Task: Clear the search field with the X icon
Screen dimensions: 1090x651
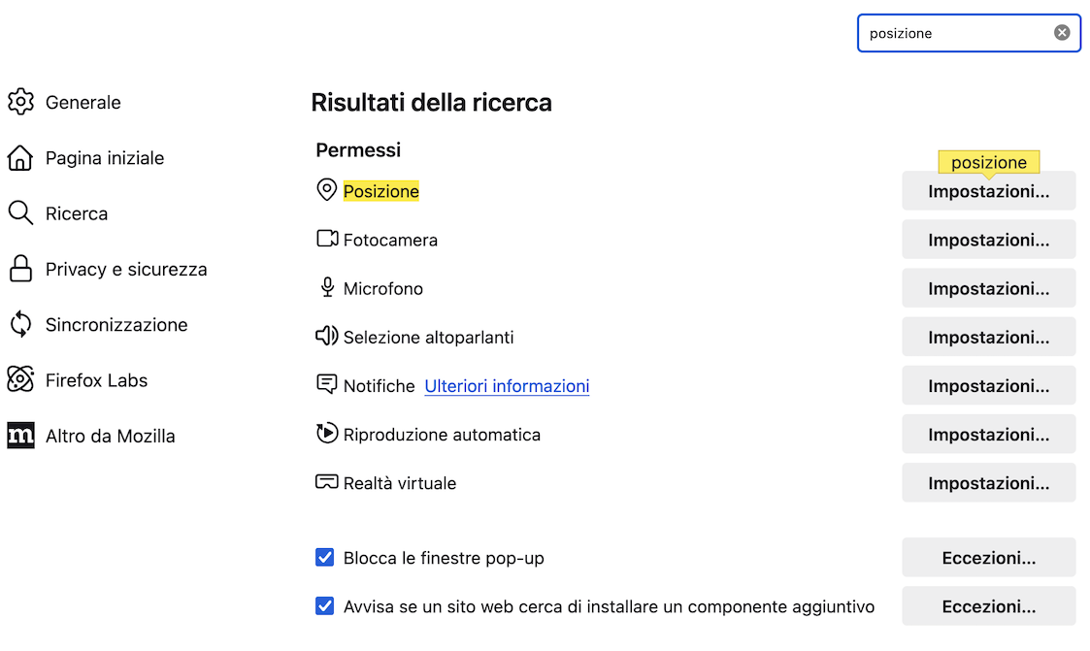Action: pos(1062,33)
